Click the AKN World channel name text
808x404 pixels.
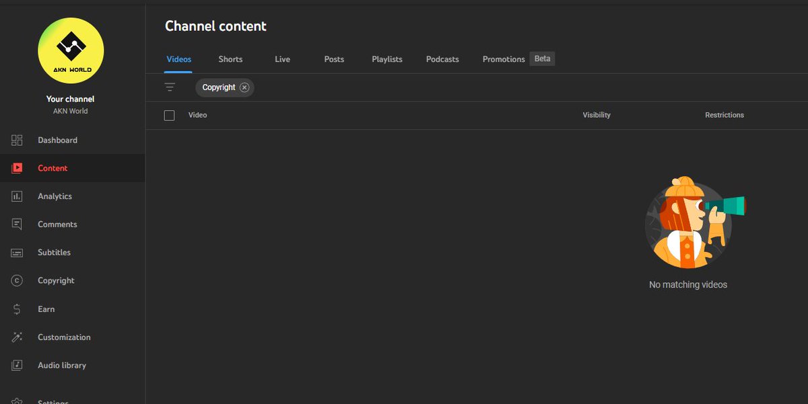point(71,112)
